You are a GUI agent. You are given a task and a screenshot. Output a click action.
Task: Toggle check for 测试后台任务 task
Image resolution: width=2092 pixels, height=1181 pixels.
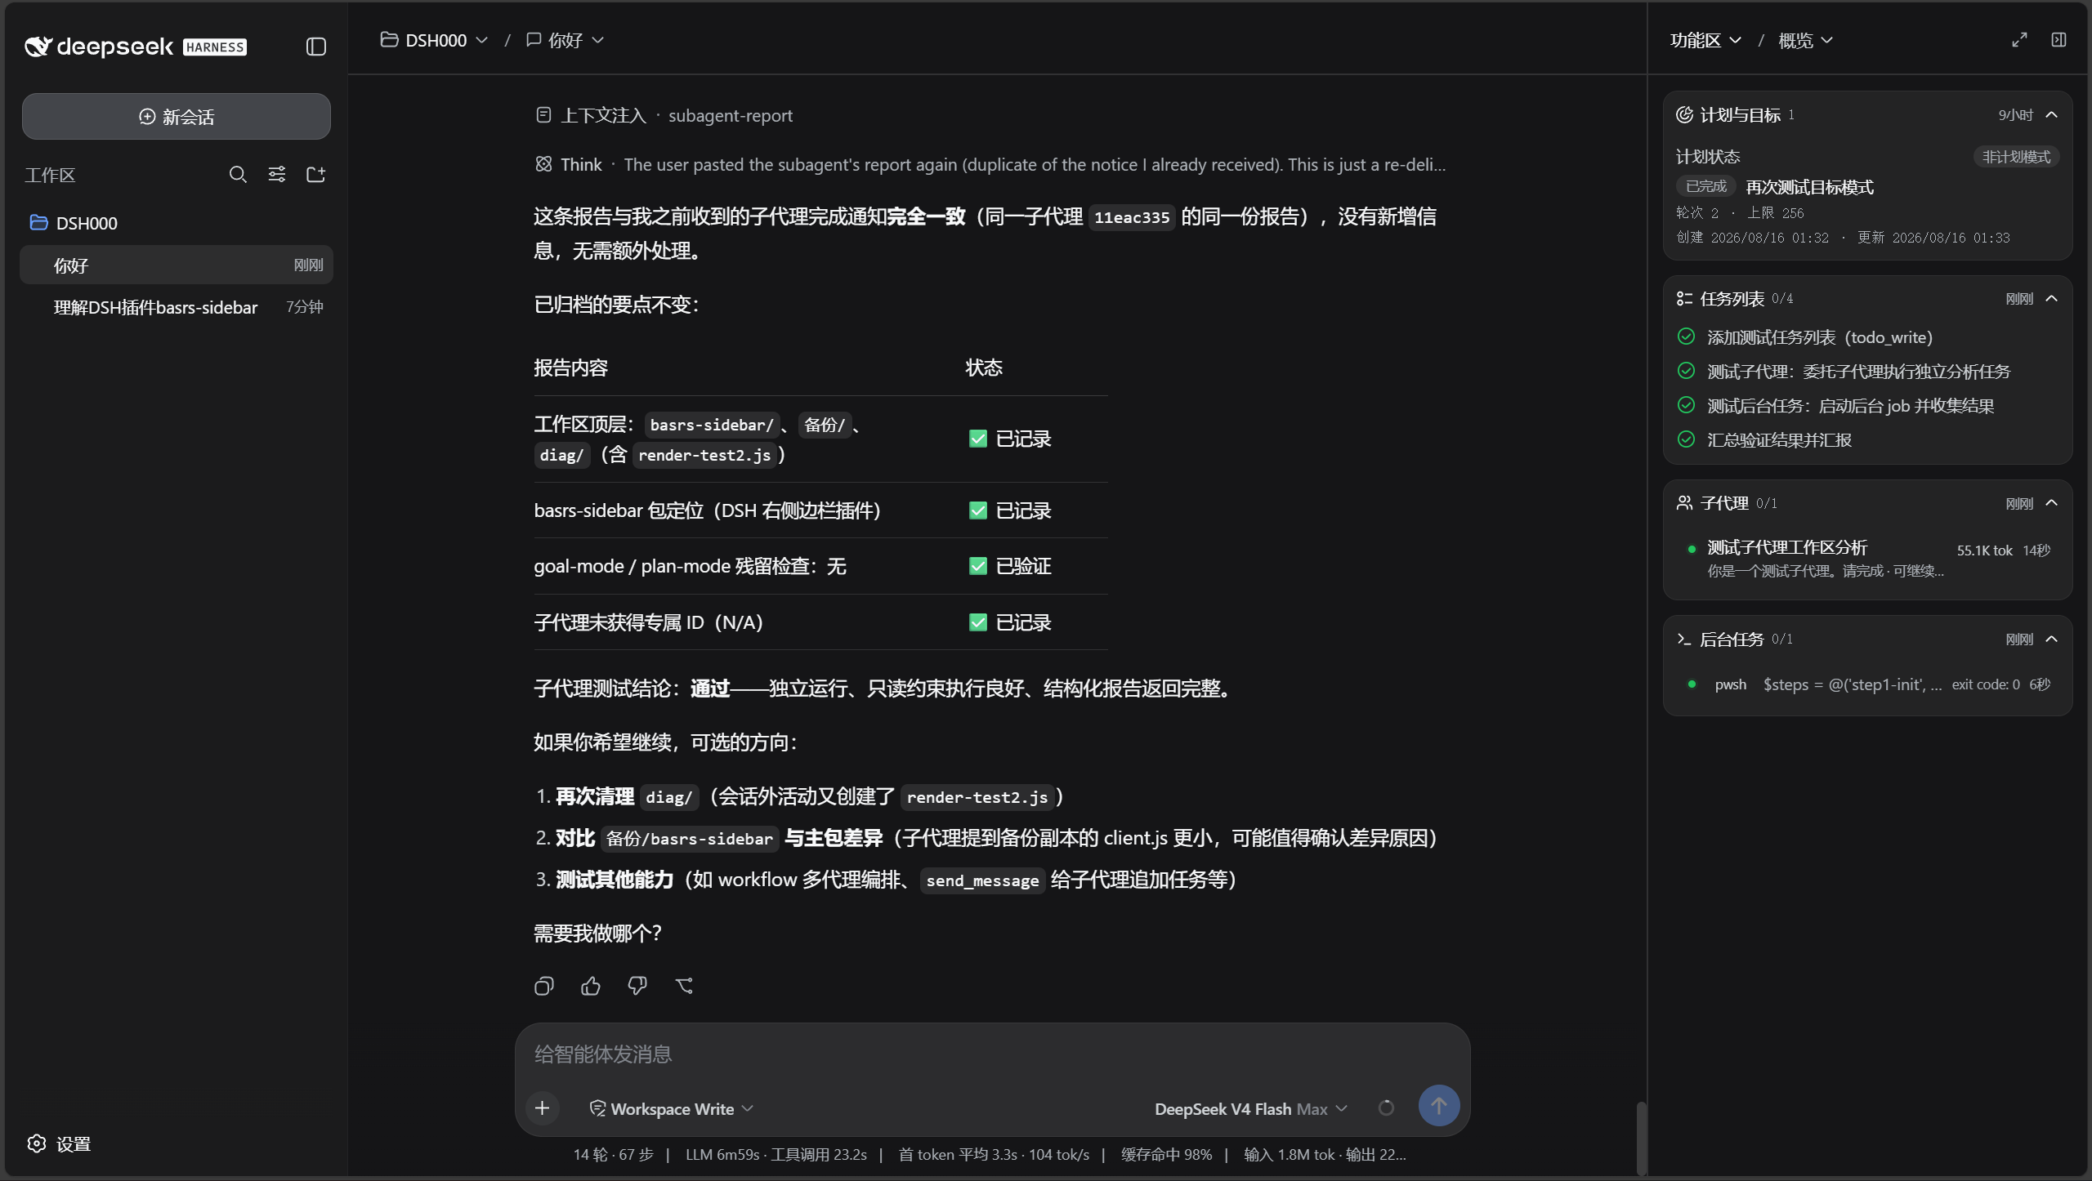coord(1686,405)
